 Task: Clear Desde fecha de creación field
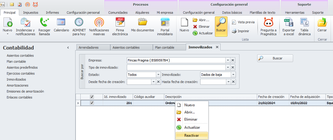[x=159, y=81]
